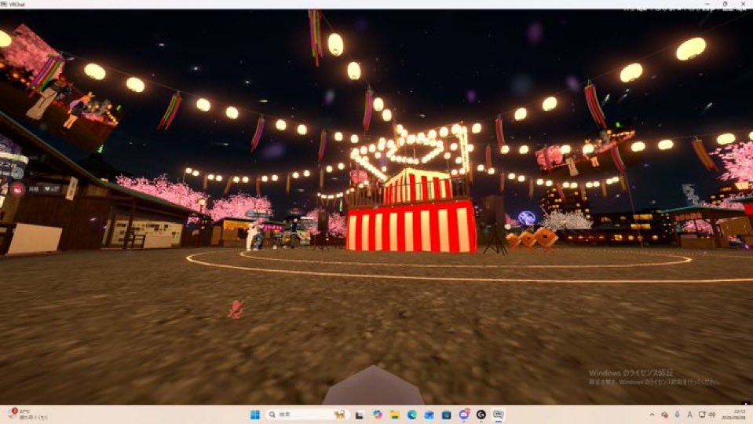Viewport: 753px width, 424px height.
Task: Close the VRChat window
Action: [744, 4]
